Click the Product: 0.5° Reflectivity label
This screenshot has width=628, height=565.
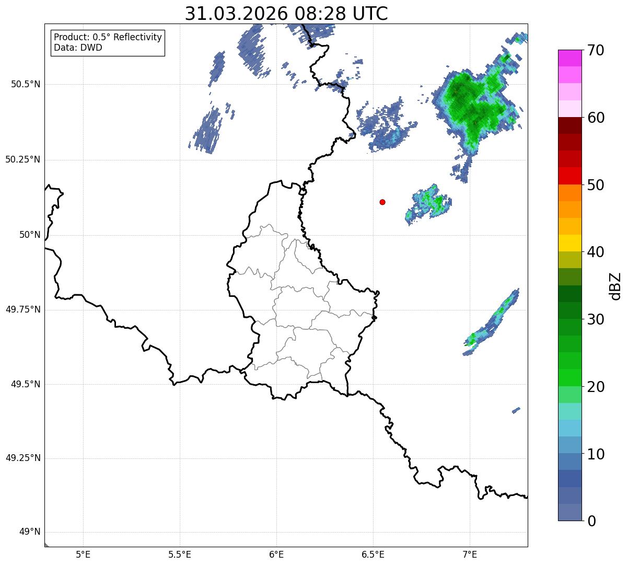[108, 38]
